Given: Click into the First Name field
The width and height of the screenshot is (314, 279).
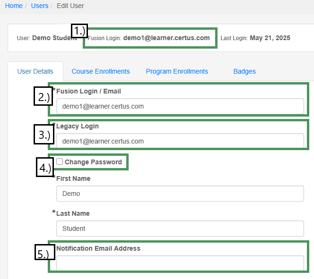Looking at the screenshot, I should click(x=180, y=194).
